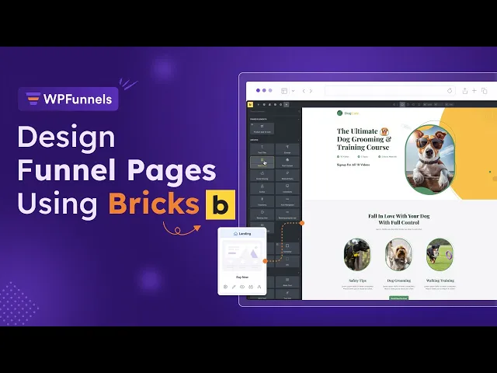
Task: Click the empty browser address bar
Action: [390, 91]
